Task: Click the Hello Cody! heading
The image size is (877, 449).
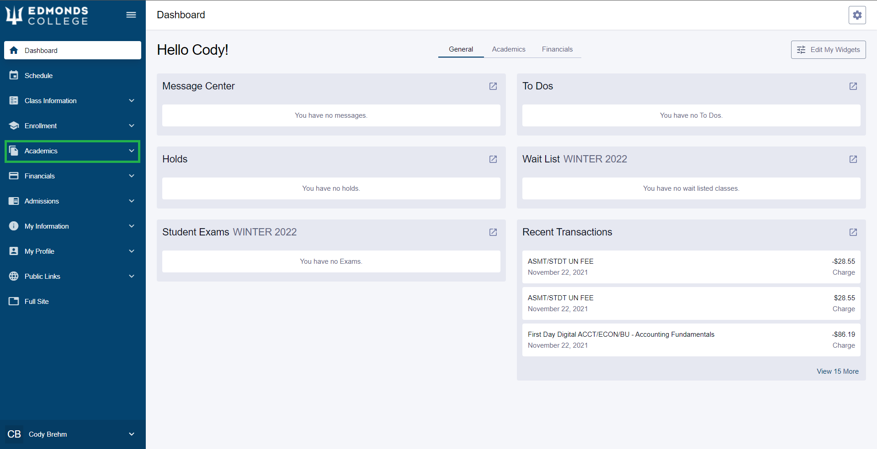Action: 192,50
